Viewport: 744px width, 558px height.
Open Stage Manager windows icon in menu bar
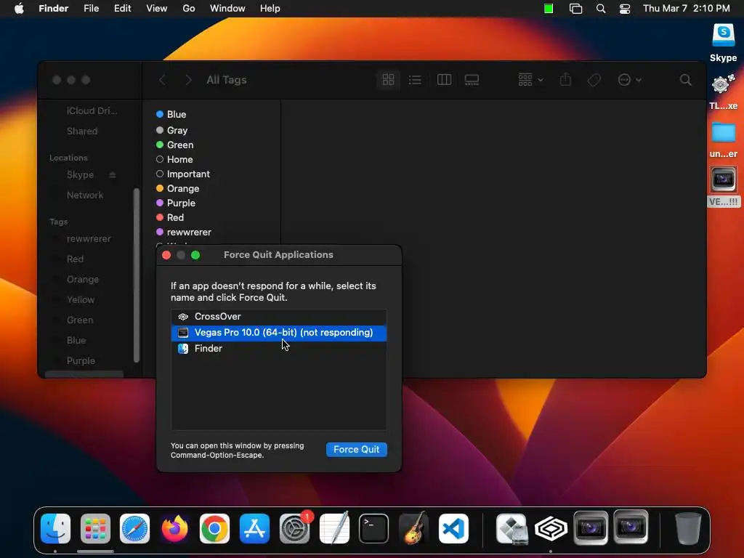575,9
